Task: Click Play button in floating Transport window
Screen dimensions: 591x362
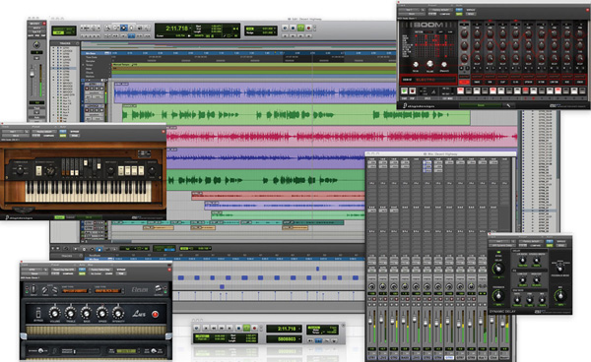Action: [x=246, y=329]
